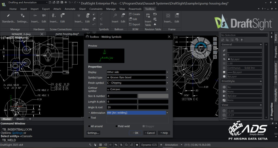Switch to the Sheet1 tab
Viewport: 278px width, 148px height.
[x=20, y=119]
